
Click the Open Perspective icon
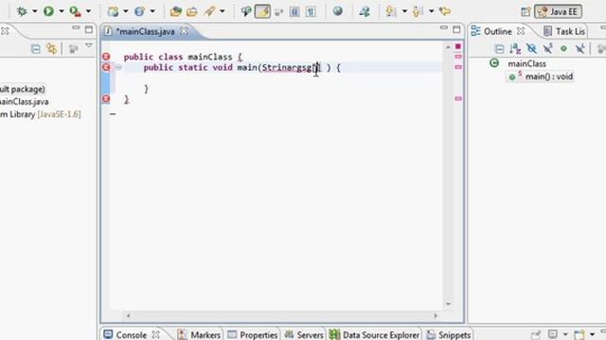pyautogui.click(x=526, y=12)
